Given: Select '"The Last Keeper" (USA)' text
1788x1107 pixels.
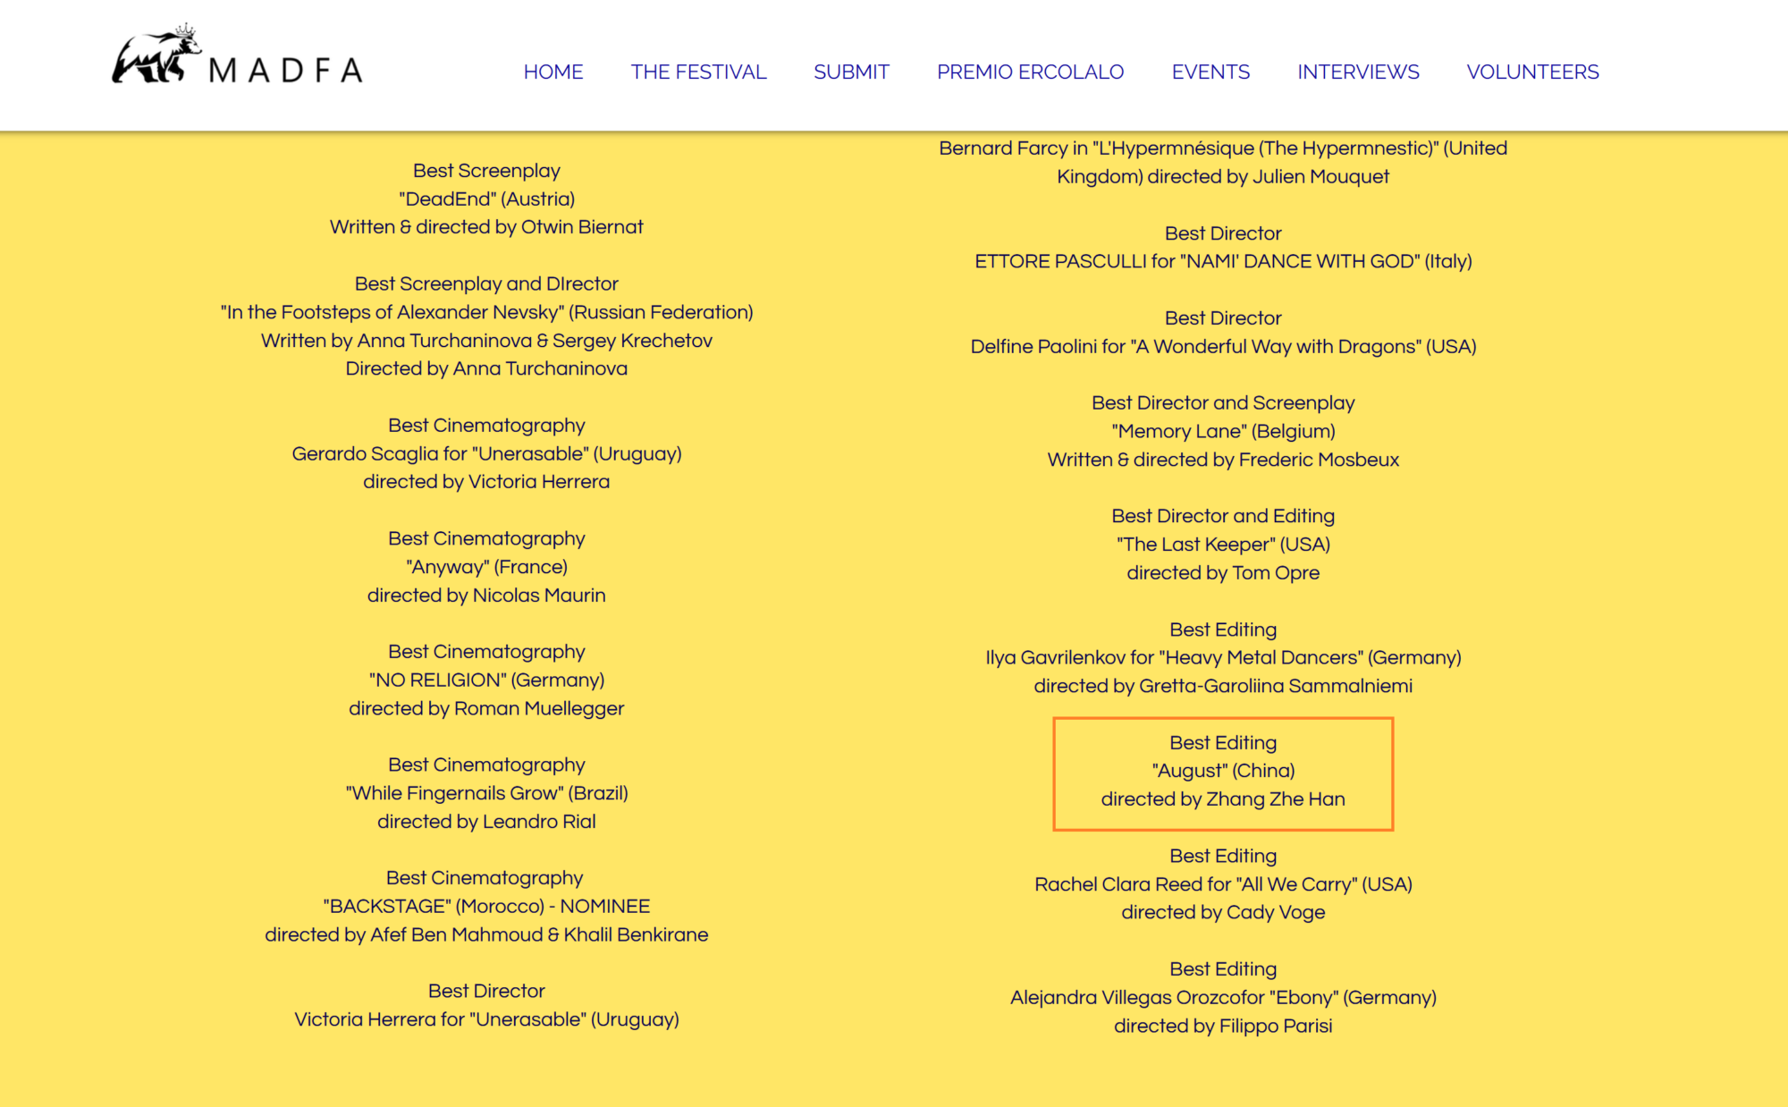Looking at the screenshot, I should [x=1223, y=545].
